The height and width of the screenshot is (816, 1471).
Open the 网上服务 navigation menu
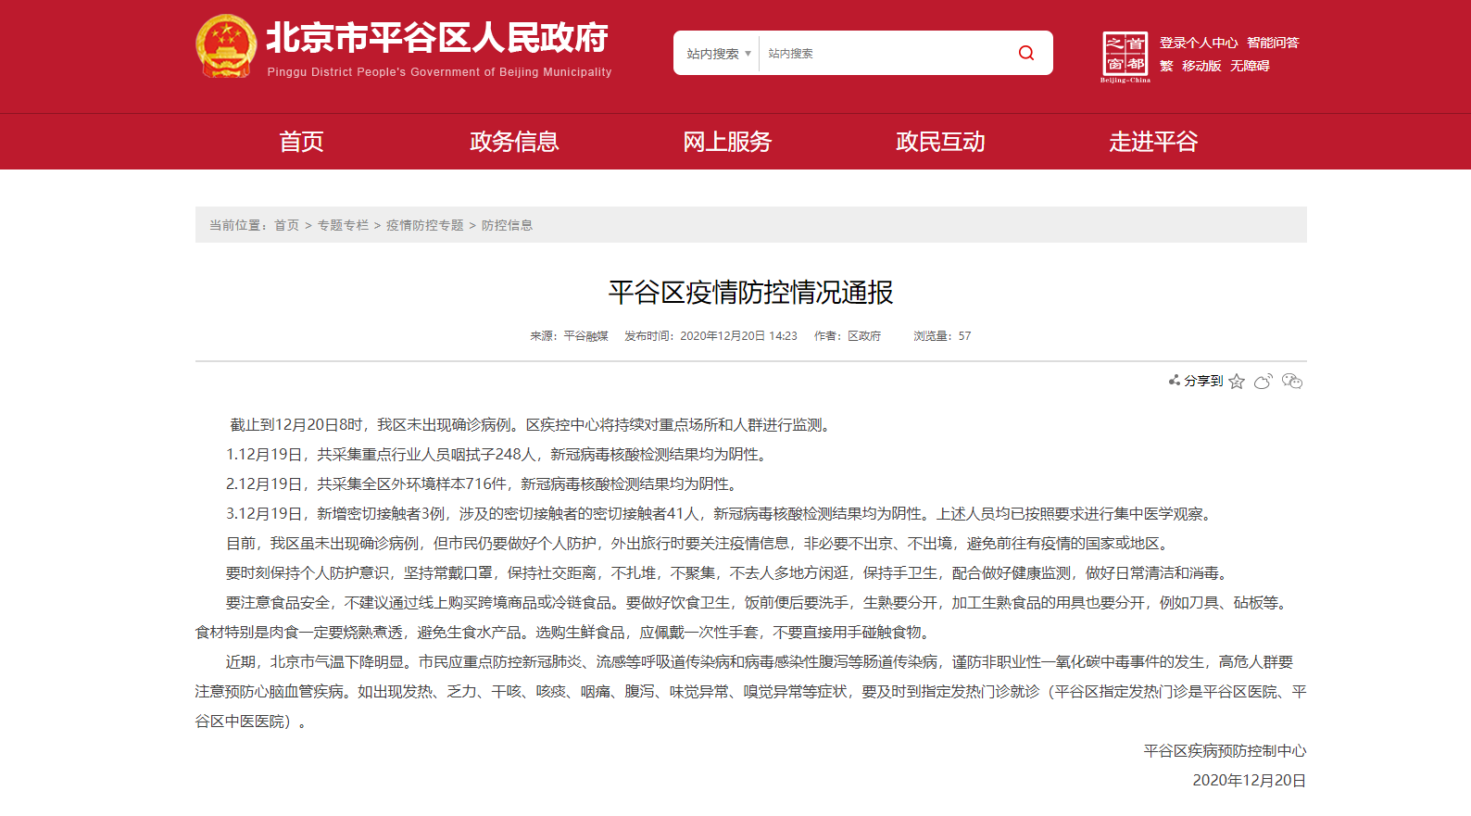click(727, 142)
